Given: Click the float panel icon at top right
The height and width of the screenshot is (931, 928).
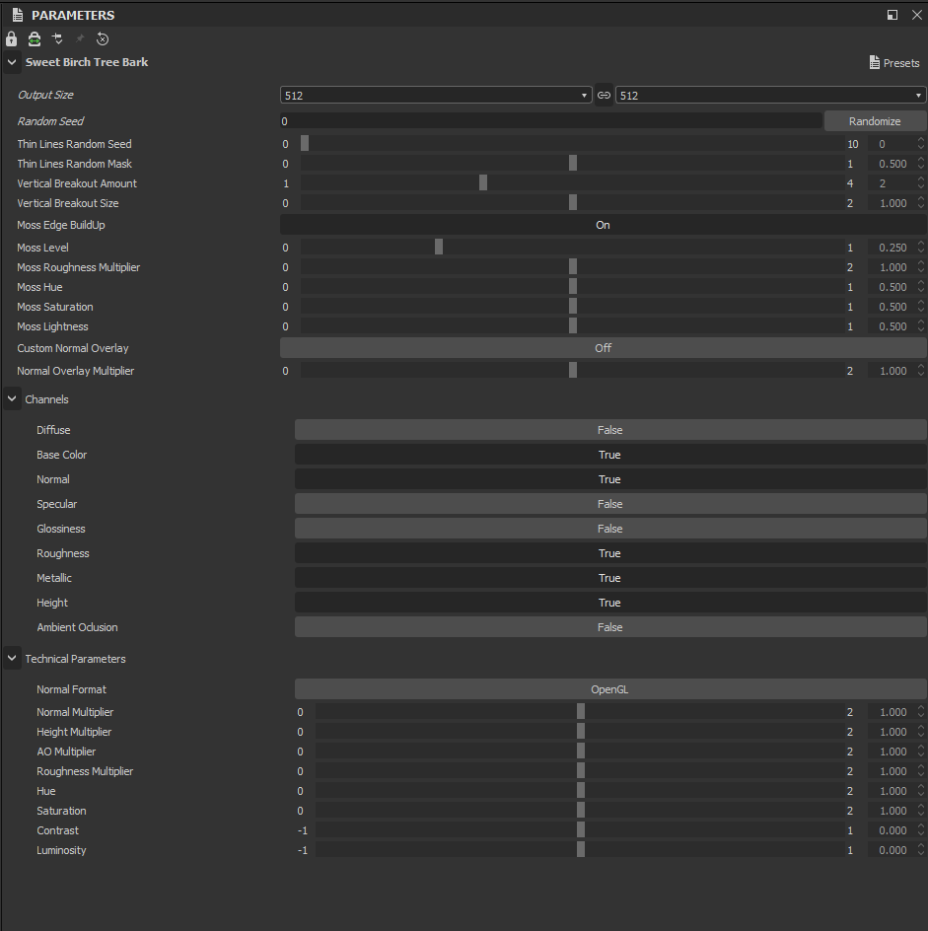Looking at the screenshot, I should point(892,15).
